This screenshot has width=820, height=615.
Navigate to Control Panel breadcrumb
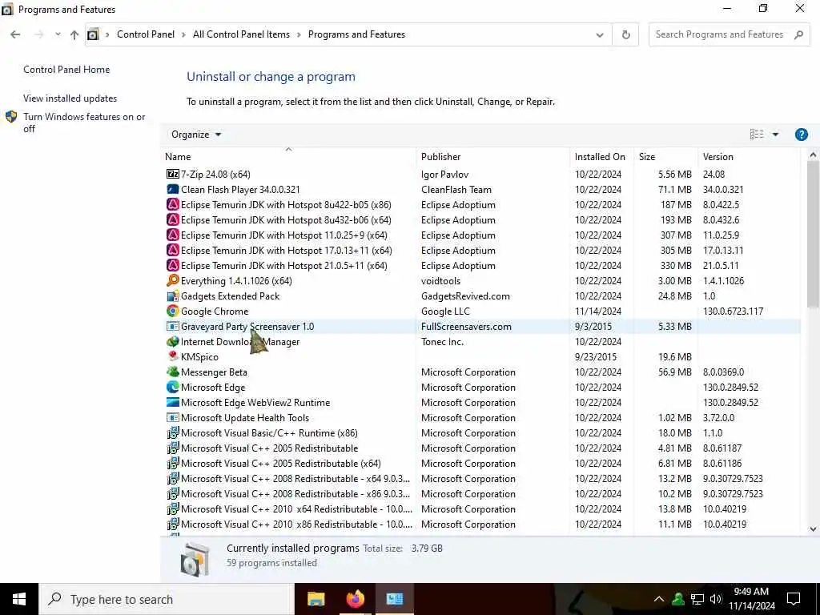(x=146, y=34)
